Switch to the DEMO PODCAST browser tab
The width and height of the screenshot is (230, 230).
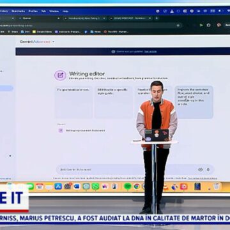pos(130,19)
